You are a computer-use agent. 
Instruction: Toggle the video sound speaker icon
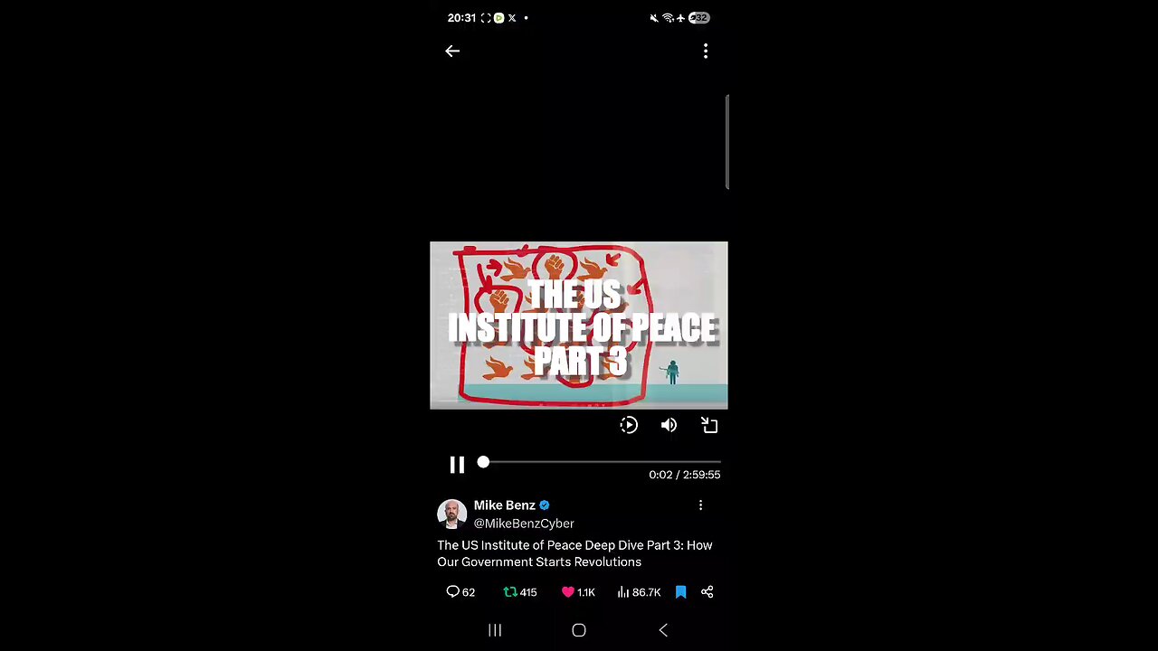point(669,425)
